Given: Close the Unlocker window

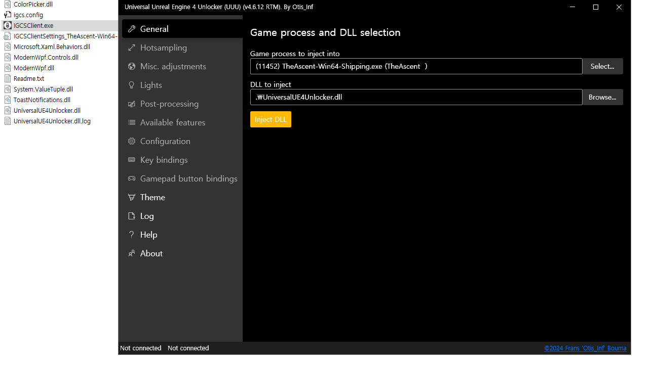Looking at the screenshot, I should coord(619,7).
